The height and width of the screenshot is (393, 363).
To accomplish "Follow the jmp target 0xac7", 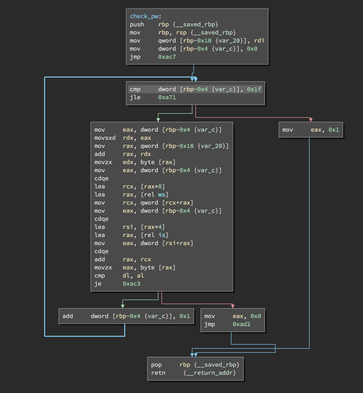I will (x=167, y=57).
